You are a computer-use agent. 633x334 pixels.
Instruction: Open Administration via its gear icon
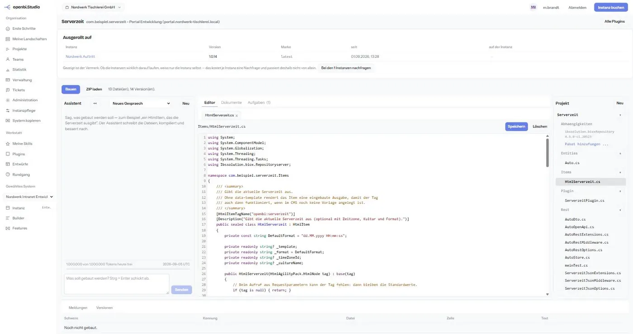tap(8, 100)
